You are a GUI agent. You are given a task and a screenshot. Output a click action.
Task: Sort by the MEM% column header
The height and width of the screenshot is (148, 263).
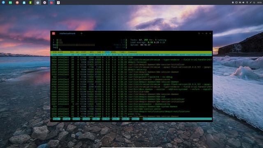point(113,52)
